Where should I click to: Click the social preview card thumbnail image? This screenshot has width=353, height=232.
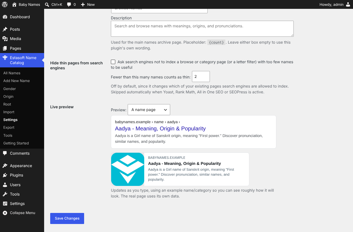(x=128, y=169)
